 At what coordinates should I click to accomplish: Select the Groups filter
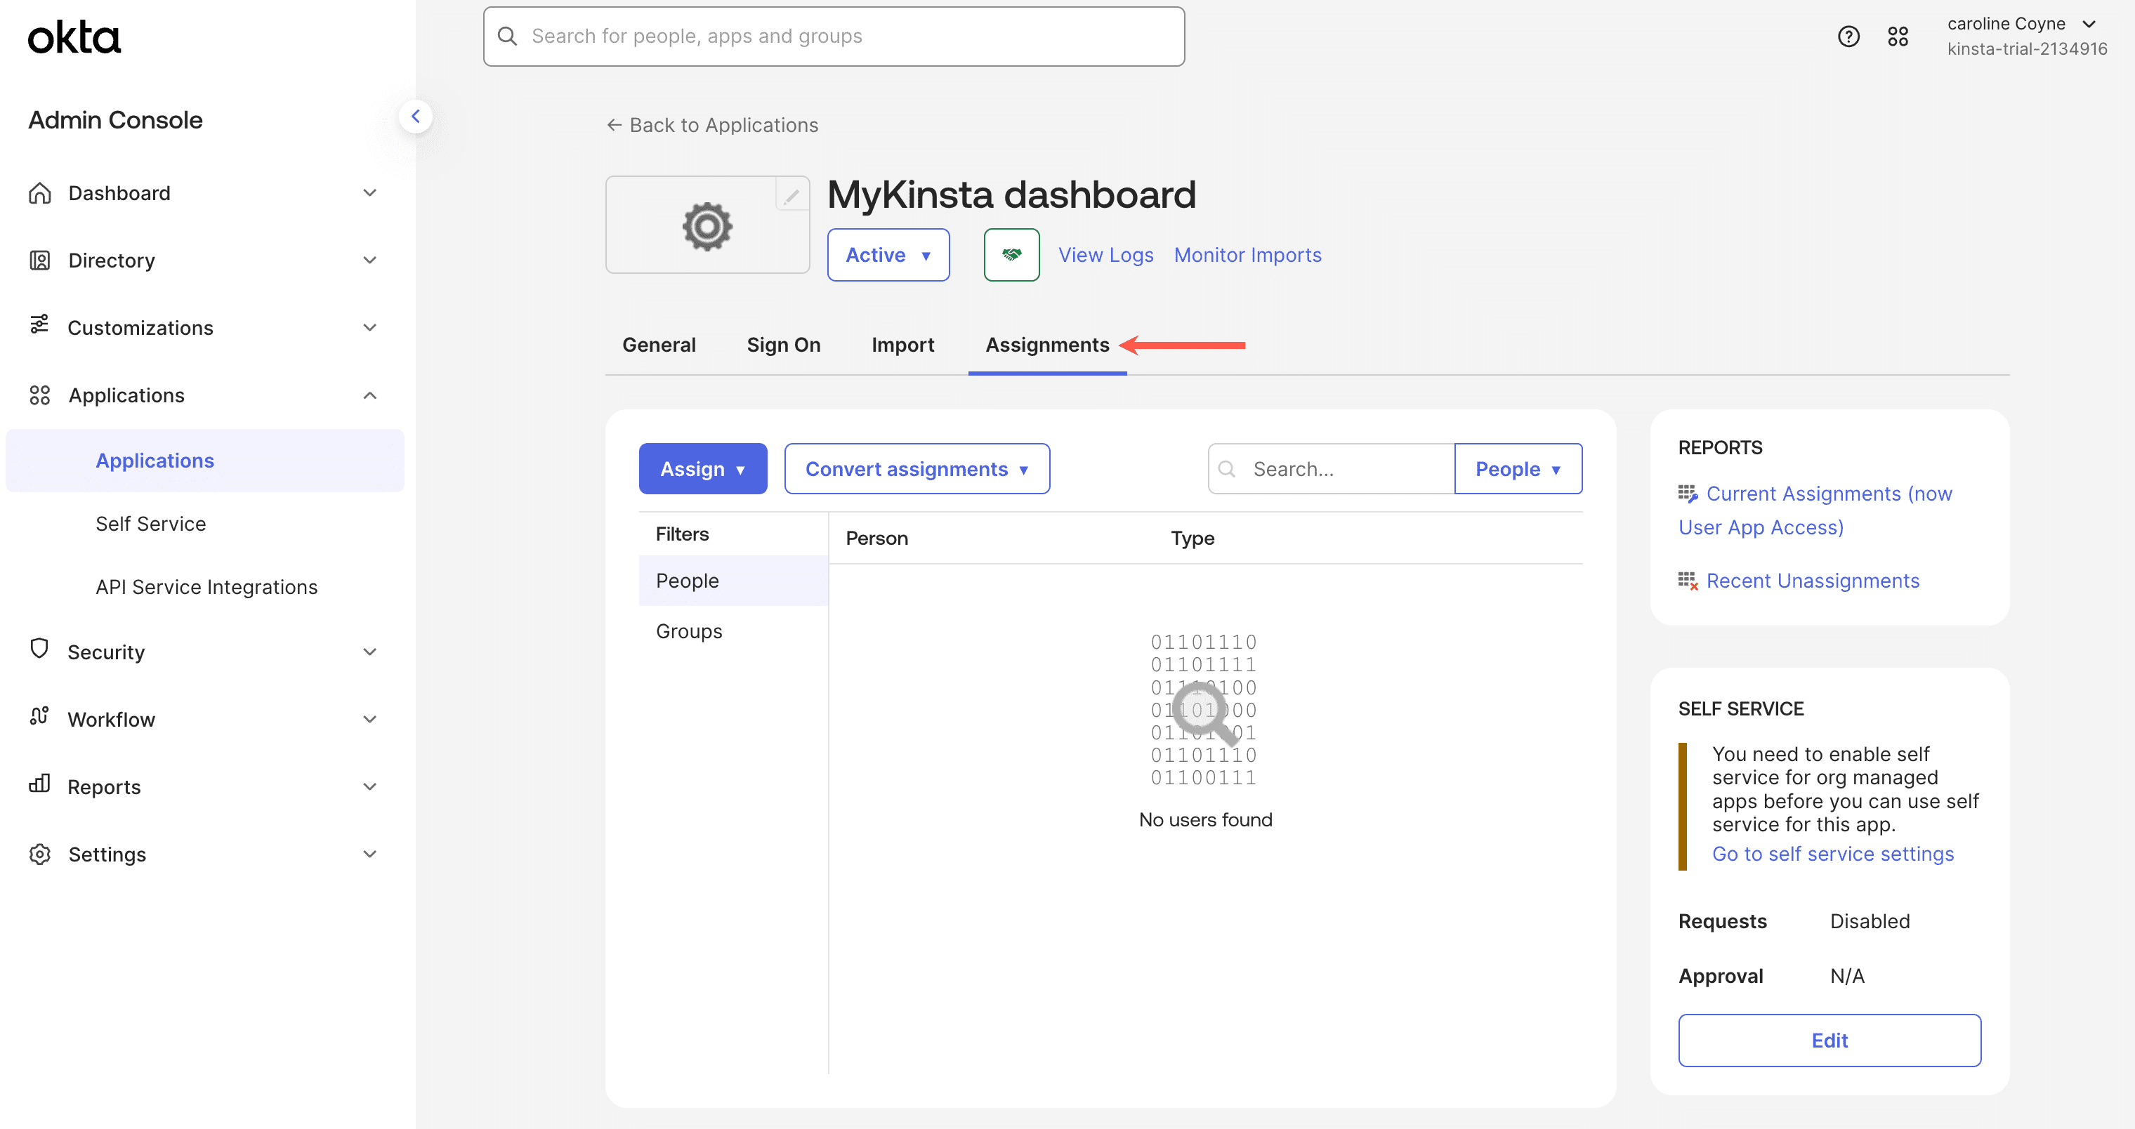[x=688, y=631]
